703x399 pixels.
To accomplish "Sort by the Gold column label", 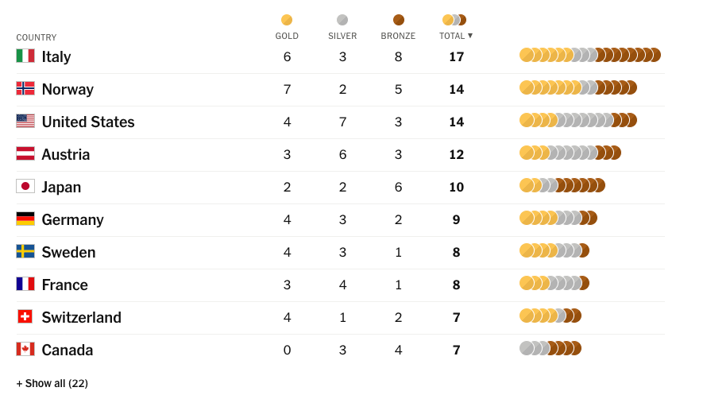I will click(x=287, y=36).
